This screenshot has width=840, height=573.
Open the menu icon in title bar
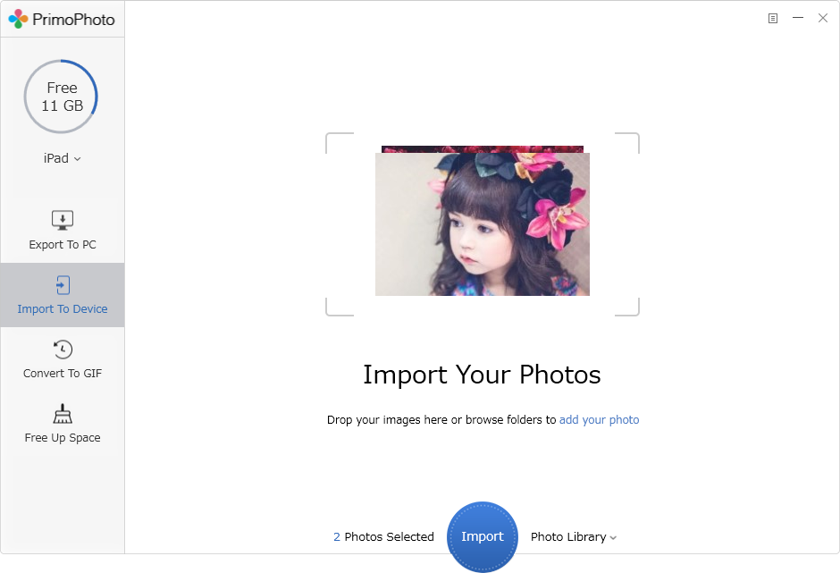tap(772, 18)
